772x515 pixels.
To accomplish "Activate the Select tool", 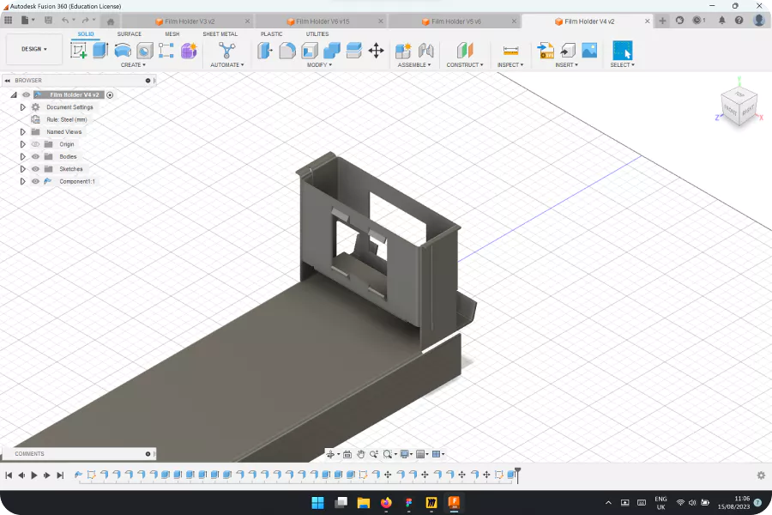I will [623, 51].
